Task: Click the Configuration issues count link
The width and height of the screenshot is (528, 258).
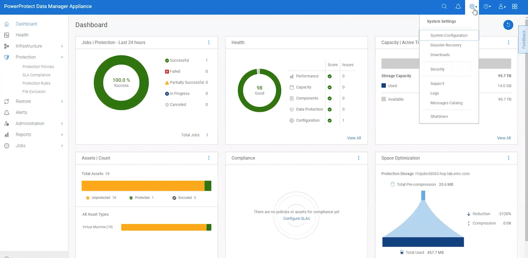Action: (x=343, y=121)
